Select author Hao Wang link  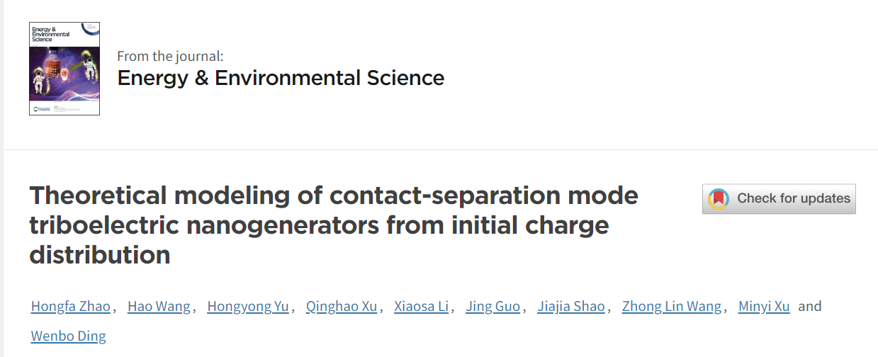(159, 307)
